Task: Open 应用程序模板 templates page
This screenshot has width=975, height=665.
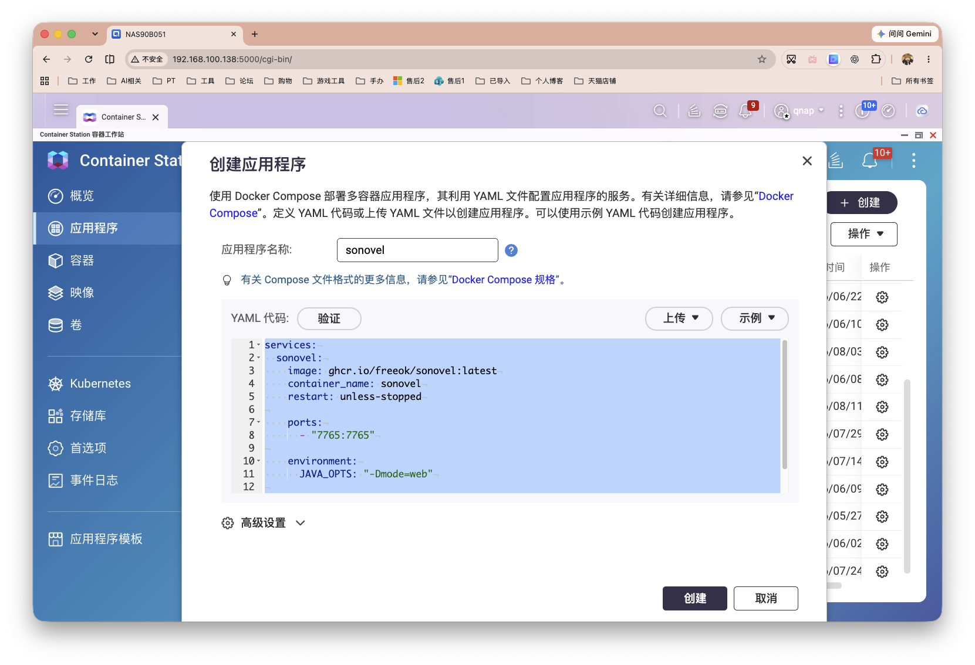Action: pos(107,539)
